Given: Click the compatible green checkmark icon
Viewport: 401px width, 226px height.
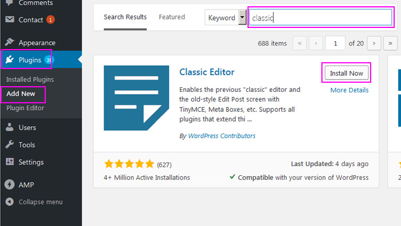Looking at the screenshot, I should coord(232,176).
